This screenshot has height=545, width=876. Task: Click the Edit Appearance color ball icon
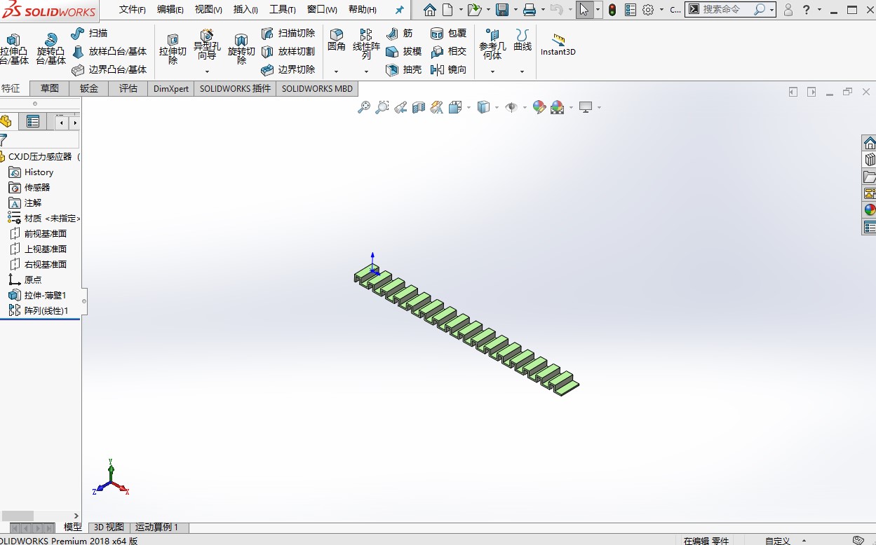click(x=539, y=107)
